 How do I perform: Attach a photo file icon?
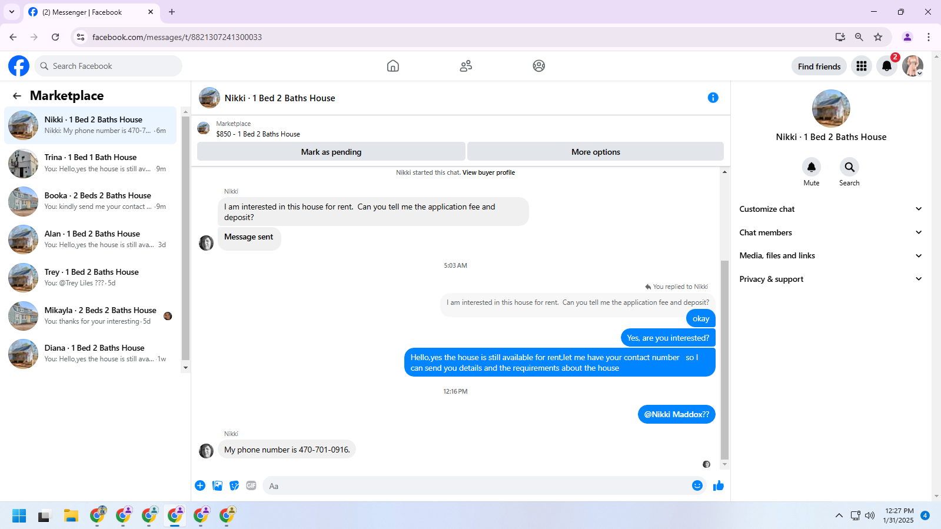click(x=218, y=485)
